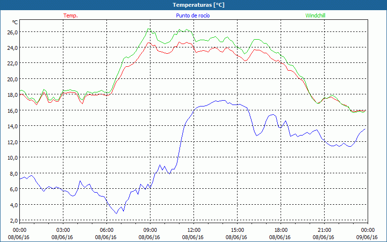Image resolution: width=387 pixels, height=242 pixels.
Task: Click the 6,0 y-axis value
Action: (x=14, y=189)
